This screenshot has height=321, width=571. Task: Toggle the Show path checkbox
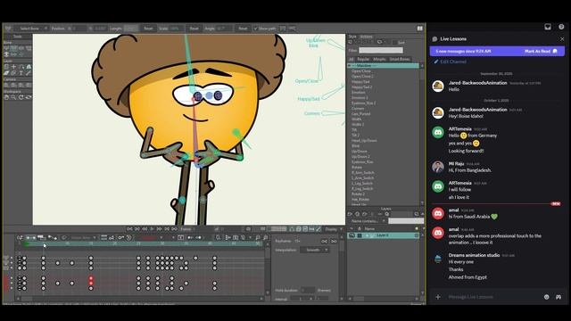pos(256,29)
